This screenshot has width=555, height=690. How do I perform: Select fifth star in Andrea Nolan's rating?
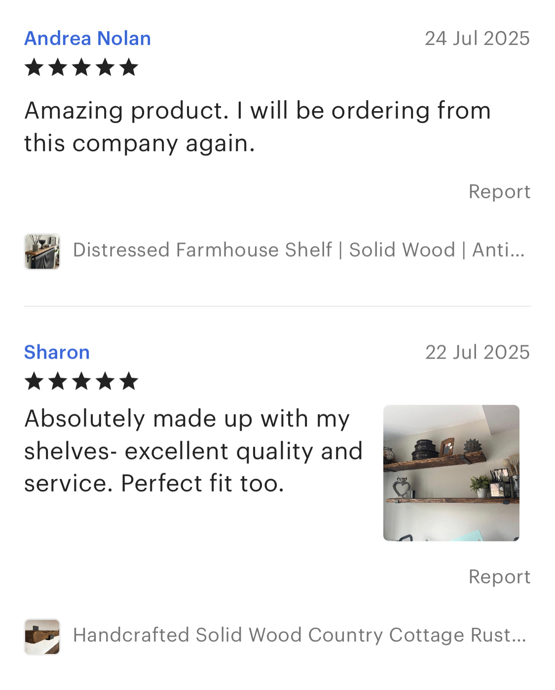tap(129, 67)
